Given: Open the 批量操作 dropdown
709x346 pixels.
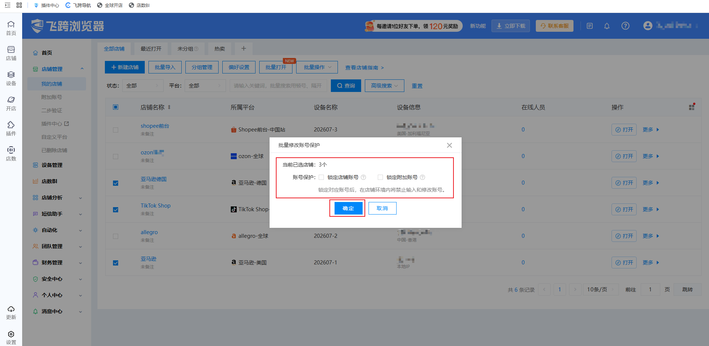Looking at the screenshot, I should coord(317,67).
